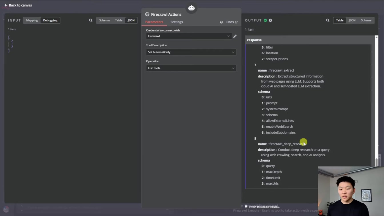Click the firecrawl_extract description text

[291, 81]
